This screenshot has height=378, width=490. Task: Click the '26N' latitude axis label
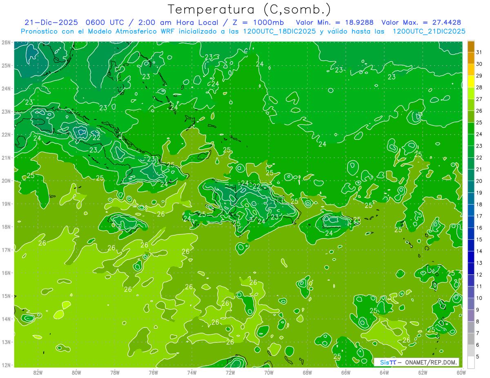point(6,42)
